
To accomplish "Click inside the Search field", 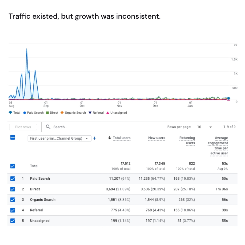I will (64, 127).
